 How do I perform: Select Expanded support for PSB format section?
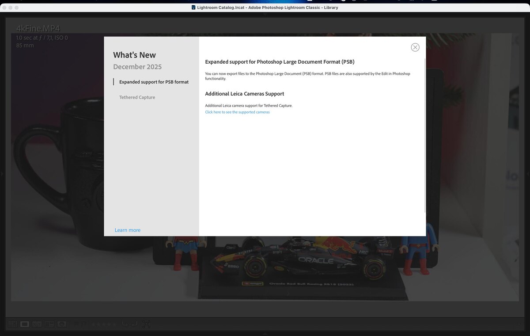coord(154,82)
